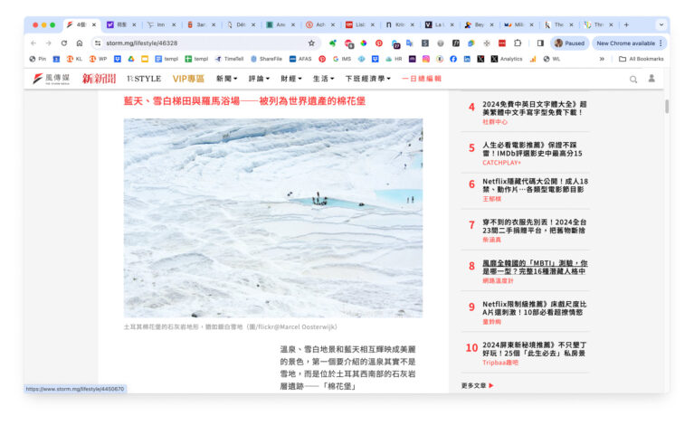
Task: Open a new browser tab with plus button
Action: pyautogui.click(x=626, y=24)
